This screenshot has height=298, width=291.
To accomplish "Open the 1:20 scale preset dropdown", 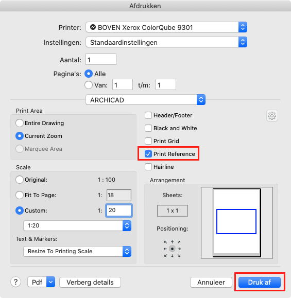I will point(77,225).
